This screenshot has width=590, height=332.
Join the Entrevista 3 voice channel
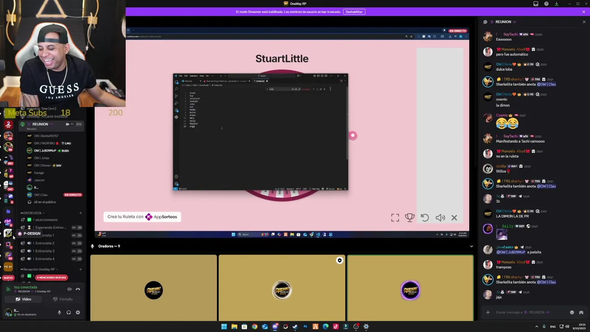51,251
